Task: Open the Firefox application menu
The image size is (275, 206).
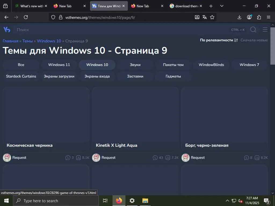Action: click(269, 17)
